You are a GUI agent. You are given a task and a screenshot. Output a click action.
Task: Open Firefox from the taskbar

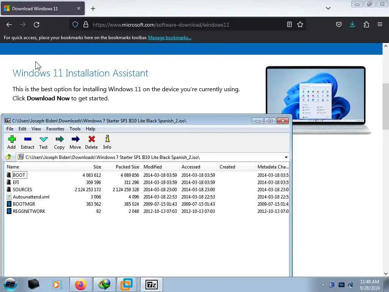point(81,284)
